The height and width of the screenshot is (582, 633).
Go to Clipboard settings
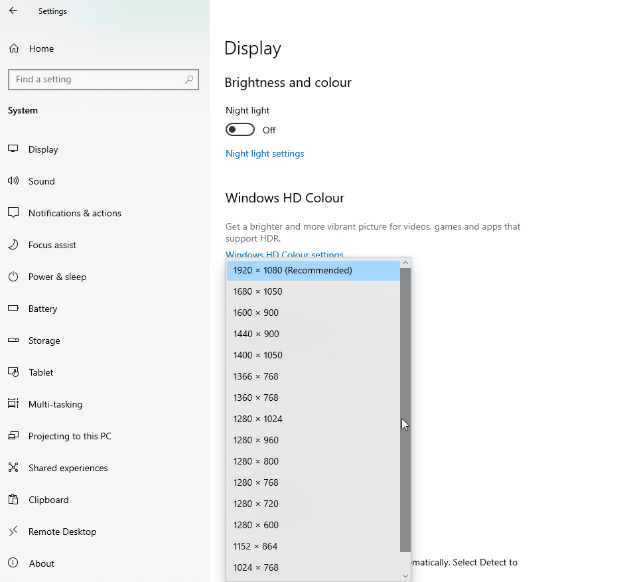point(104,500)
